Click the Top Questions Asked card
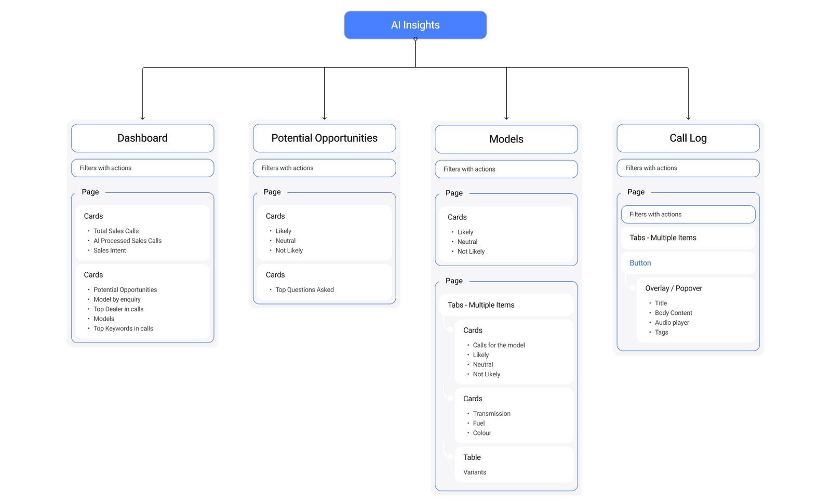The width and height of the screenshot is (831, 501). (x=304, y=289)
